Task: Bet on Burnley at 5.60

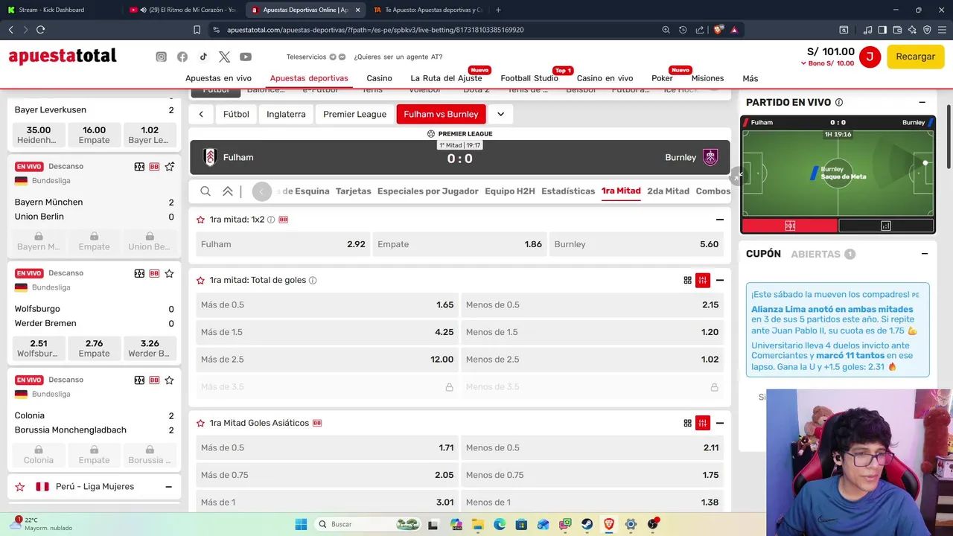Action: (x=637, y=244)
